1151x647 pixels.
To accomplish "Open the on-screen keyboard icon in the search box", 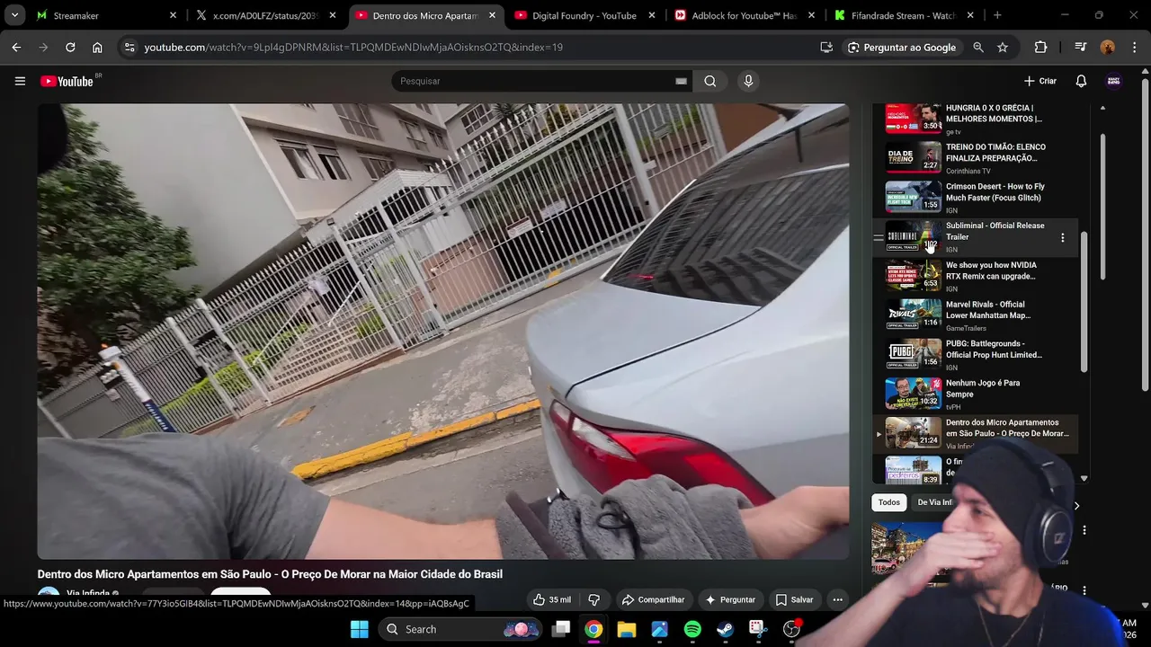I will point(681,81).
